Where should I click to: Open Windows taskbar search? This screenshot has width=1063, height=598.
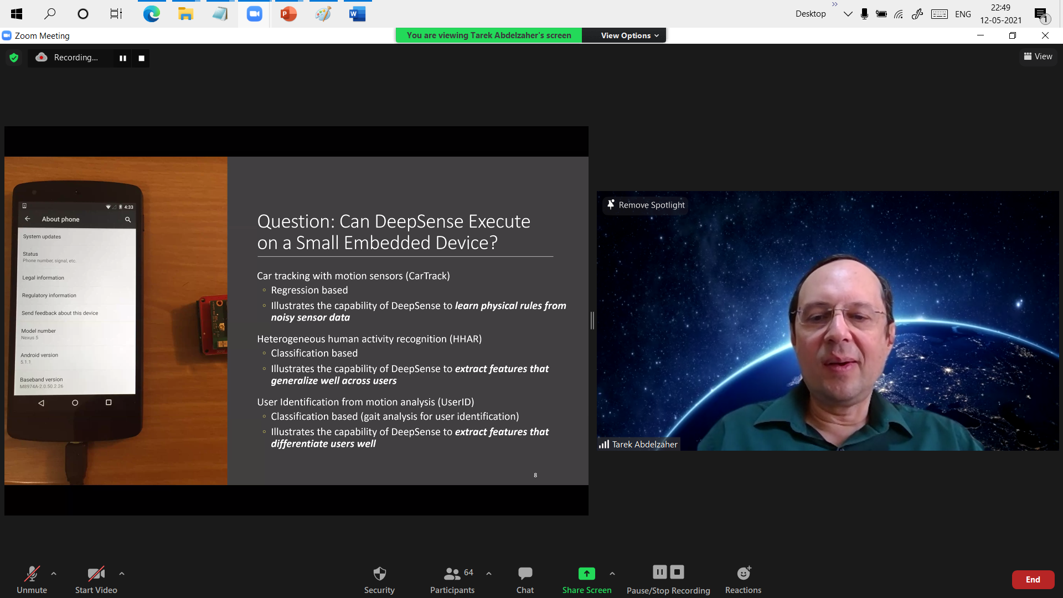(50, 14)
